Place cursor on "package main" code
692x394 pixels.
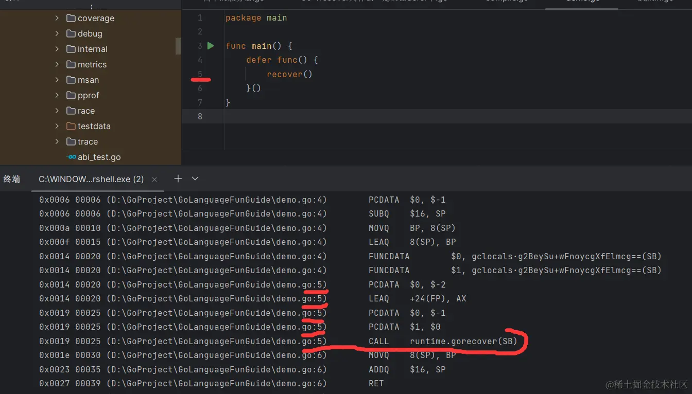(x=256, y=18)
